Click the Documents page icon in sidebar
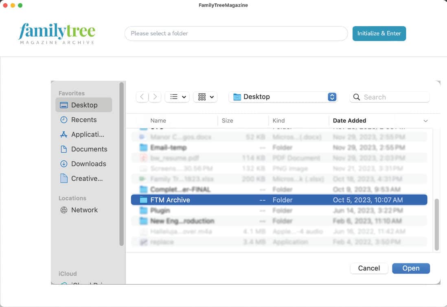The height and width of the screenshot is (307, 447). point(64,149)
